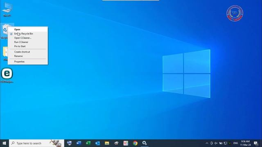The height and width of the screenshot is (147, 262).
Task: Click the green V tray icon
Action: pos(230,143)
